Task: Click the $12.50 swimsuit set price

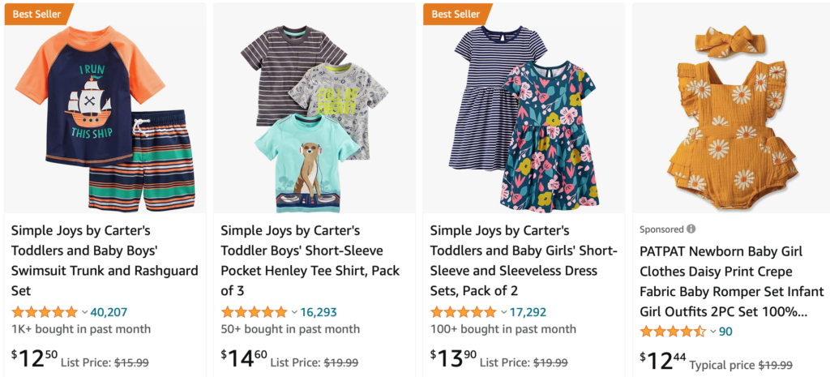Action: click(33, 358)
